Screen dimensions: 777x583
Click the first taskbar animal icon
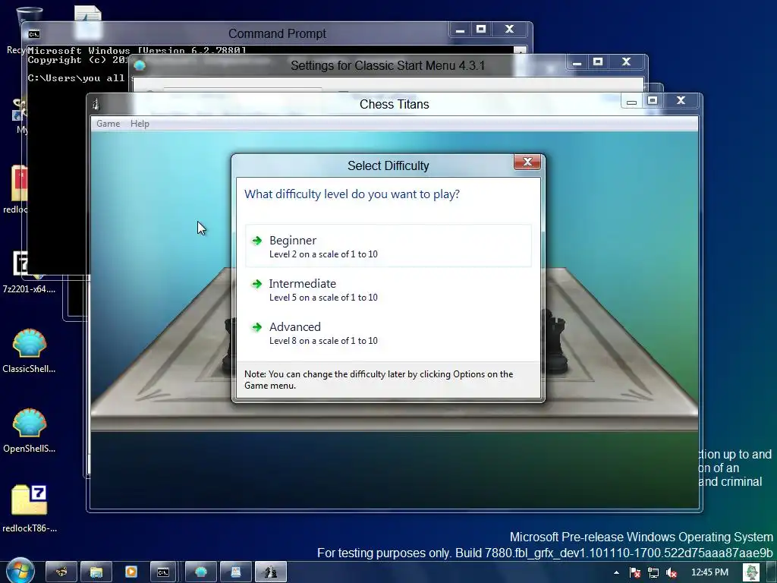[62, 572]
